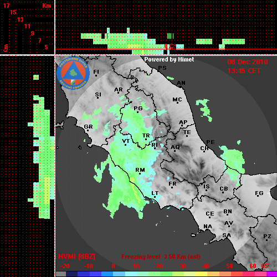Click the 20 value on dBZ scale
Screen dimensions: 277x277
(159, 266)
